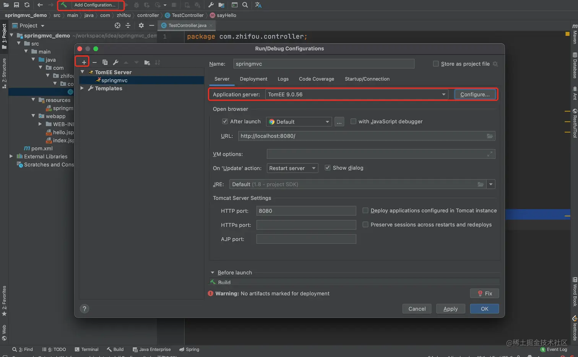Expand External Libraries in project tree
This screenshot has height=357, width=578.
tap(11, 156)
